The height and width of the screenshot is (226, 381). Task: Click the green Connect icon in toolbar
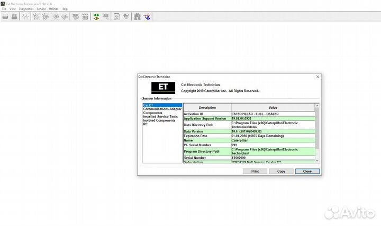tap(96, 17)
